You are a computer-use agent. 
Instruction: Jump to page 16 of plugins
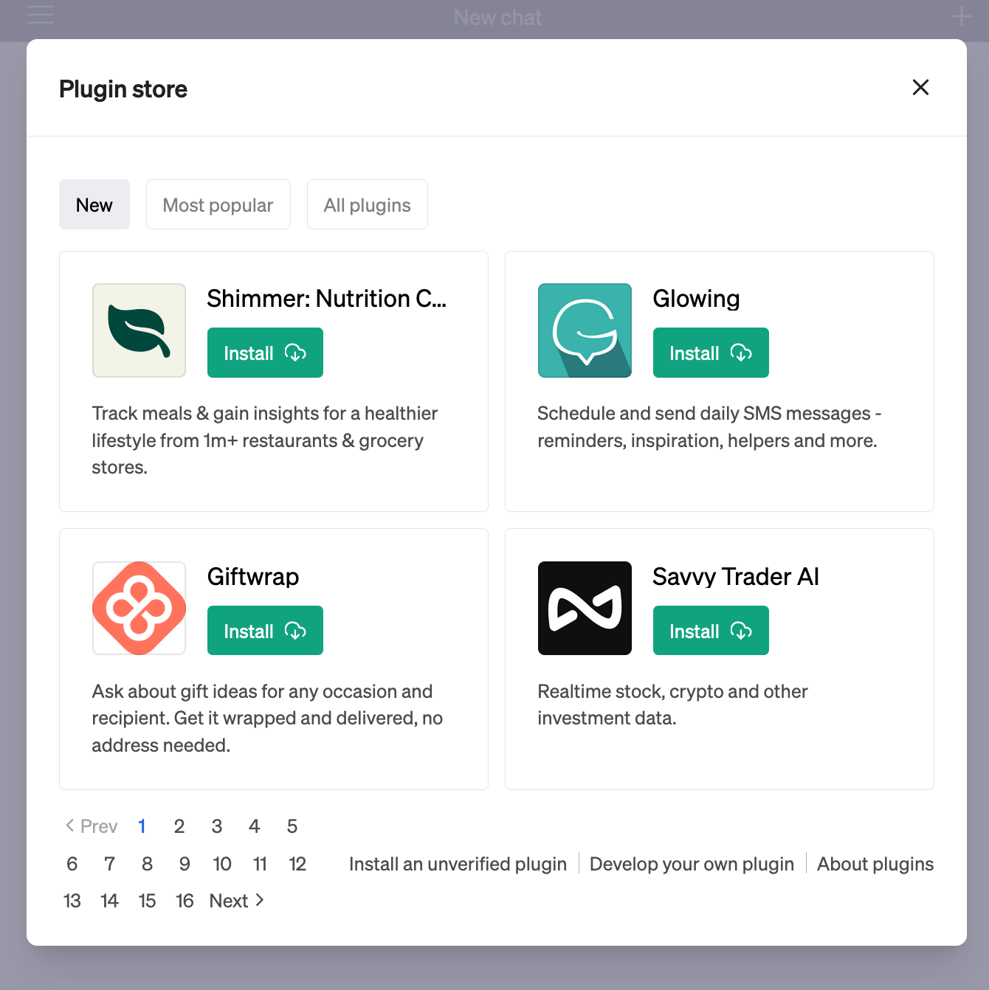click(x=185, y=900)
